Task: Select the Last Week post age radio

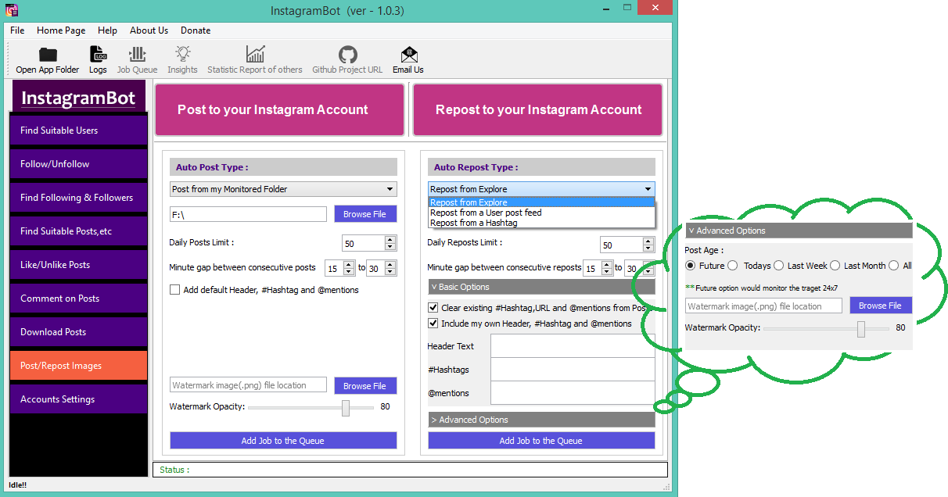Action: (778, 266)
